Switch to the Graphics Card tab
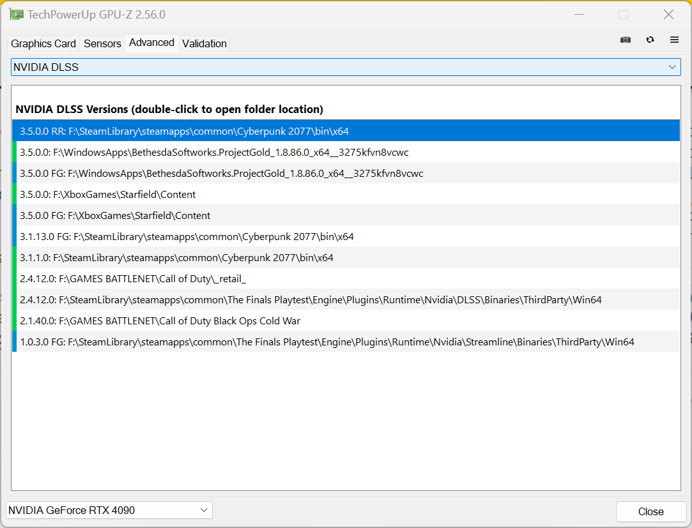 tap(43, 43)
